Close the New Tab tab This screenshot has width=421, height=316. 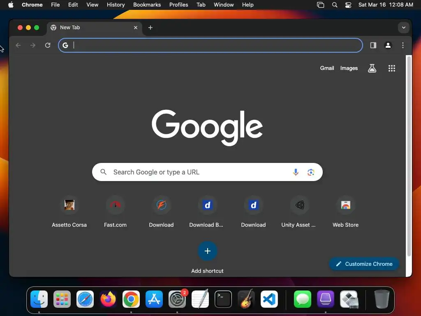(x=136, y=28)
